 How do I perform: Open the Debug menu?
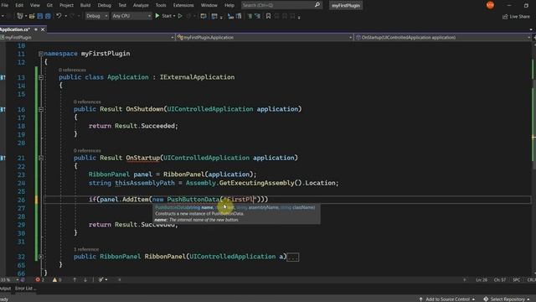point(104,5)
